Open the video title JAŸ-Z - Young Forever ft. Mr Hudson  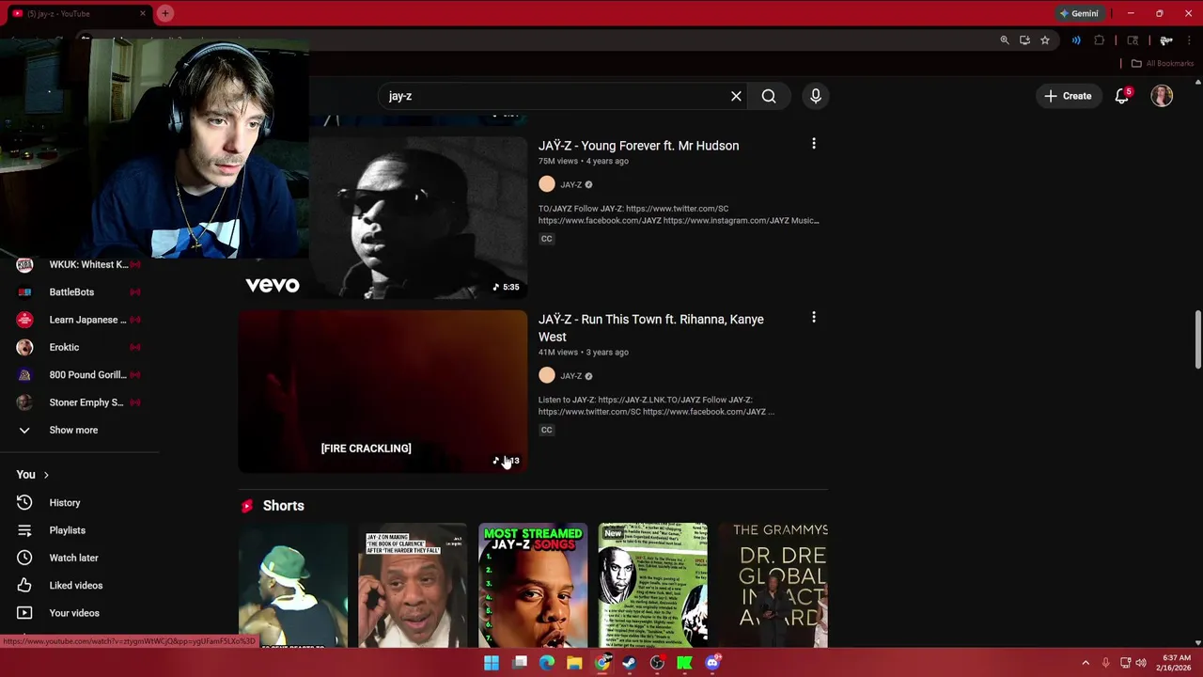coord(638,146)
